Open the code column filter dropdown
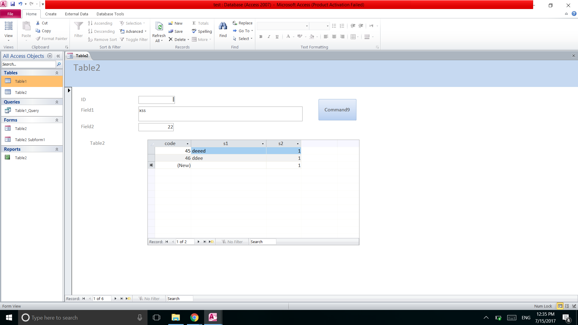Viewport: 578px width, 325px height. pos(188,144)
